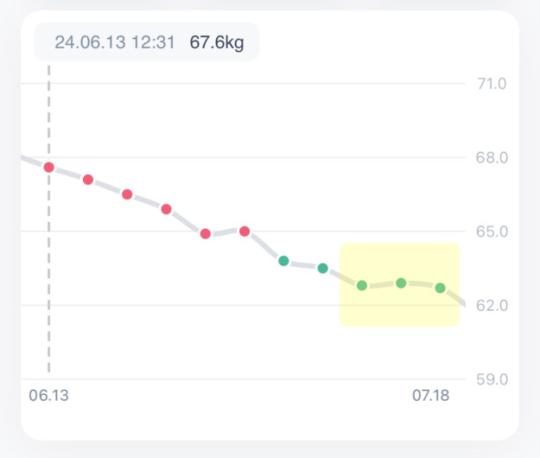Screen dimensions: 540x458
Task: Click the 07.18 date axis label
Action: [x=431, y=396]
